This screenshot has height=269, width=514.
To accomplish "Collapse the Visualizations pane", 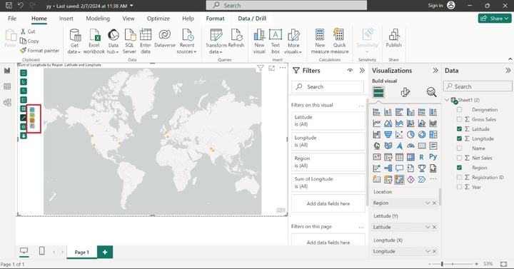I will pyautogui.click(x=435, y=71).
